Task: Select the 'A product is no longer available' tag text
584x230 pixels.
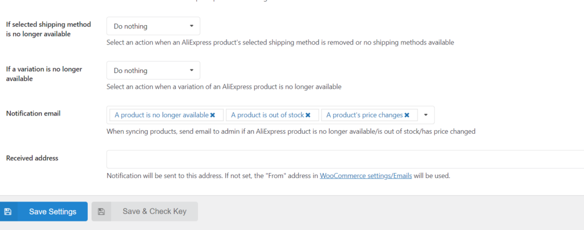Action: (x=161, y=115)
